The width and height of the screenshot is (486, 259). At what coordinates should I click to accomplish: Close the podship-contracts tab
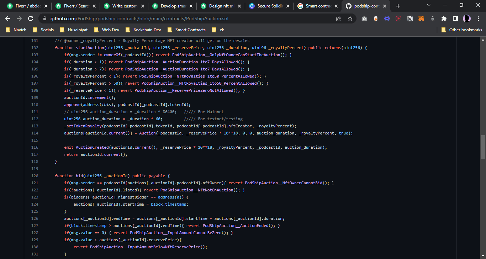point(384,6)
